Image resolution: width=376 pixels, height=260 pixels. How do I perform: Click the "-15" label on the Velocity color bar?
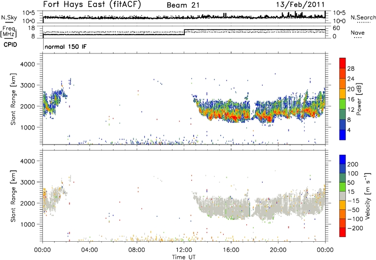[353, 201]
